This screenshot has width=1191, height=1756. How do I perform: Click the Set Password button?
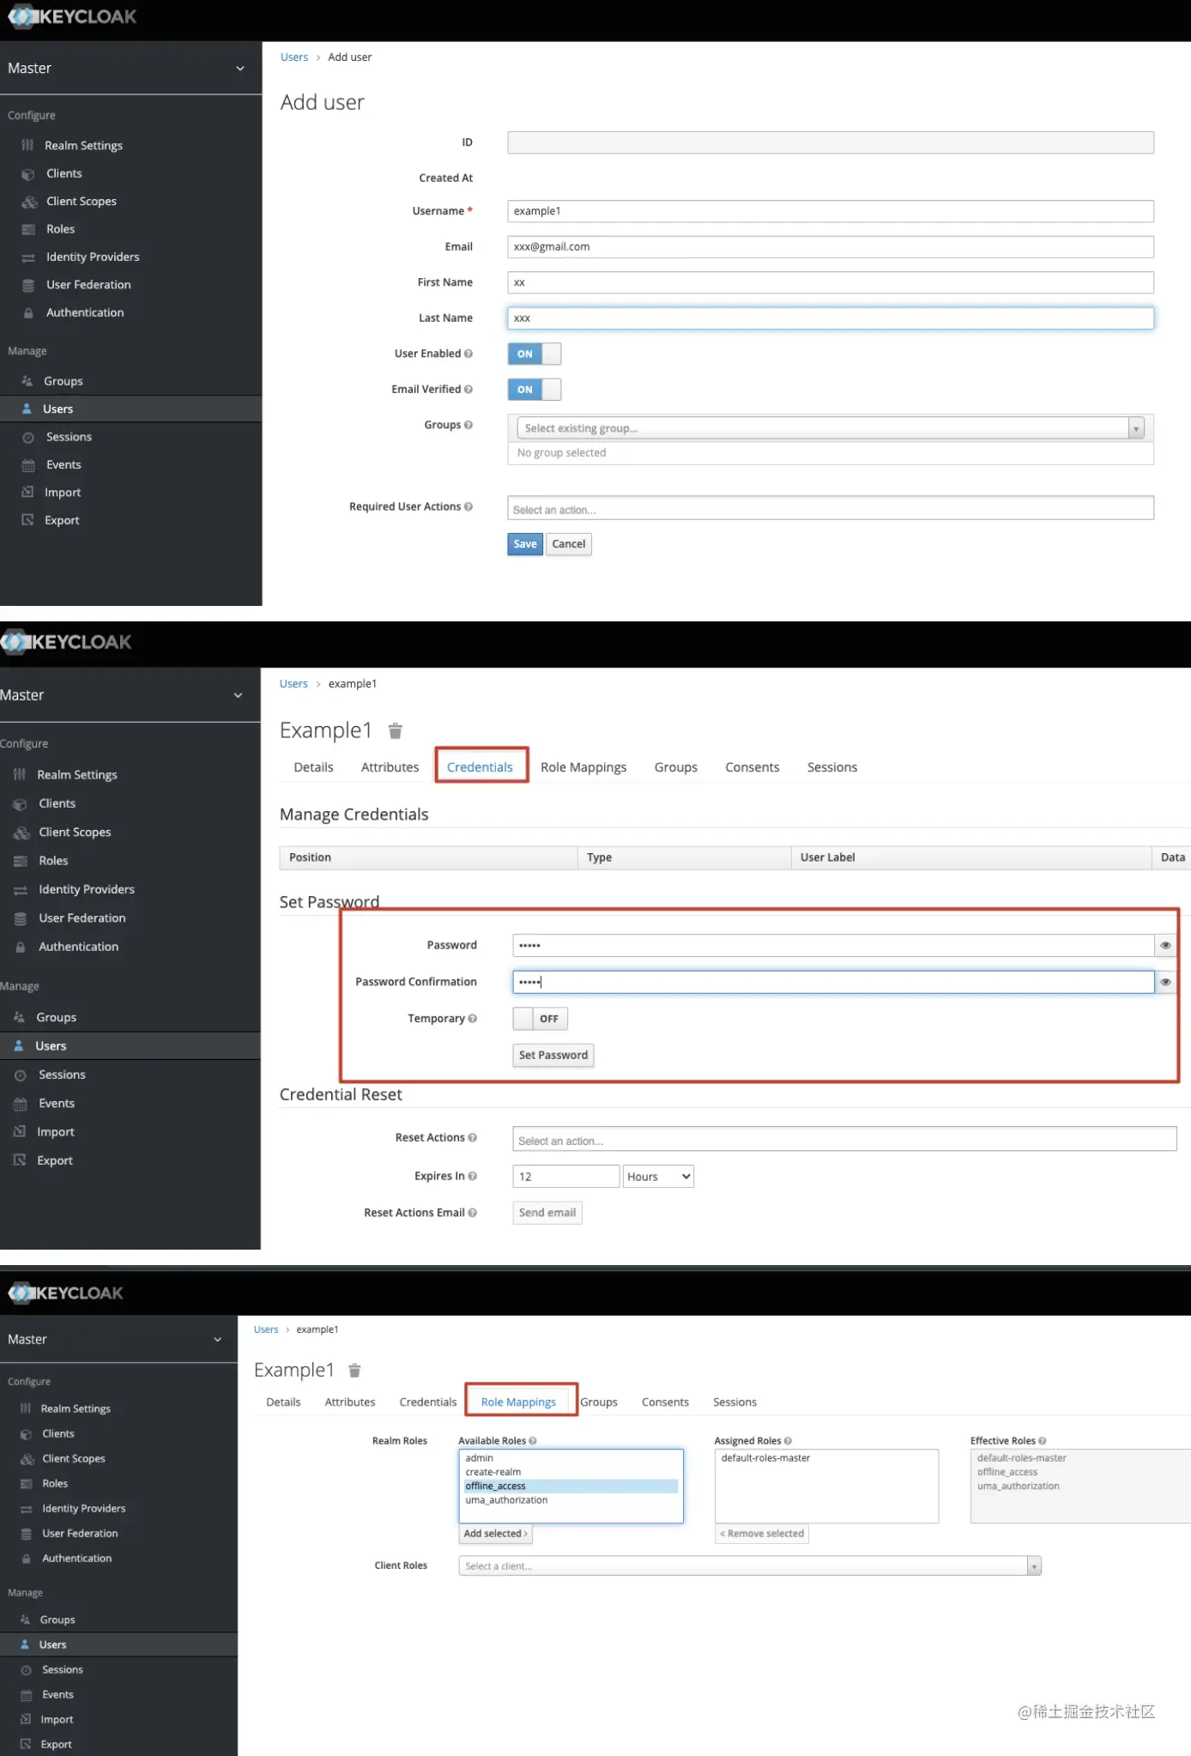click(553, 1056)
